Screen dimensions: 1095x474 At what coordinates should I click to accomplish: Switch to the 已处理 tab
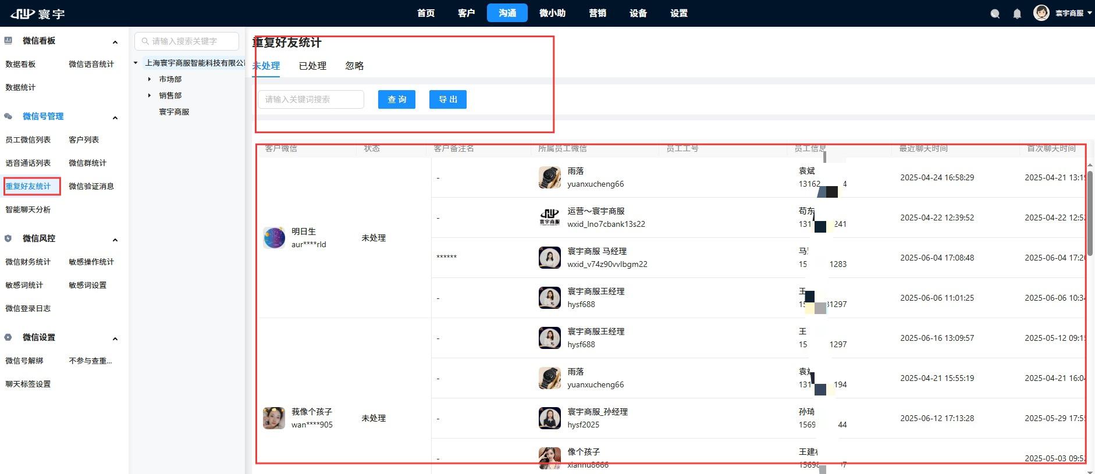click(312, 66)
